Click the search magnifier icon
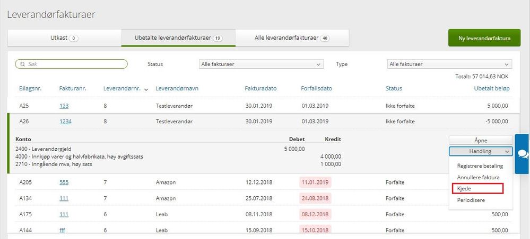 (22, 64)
